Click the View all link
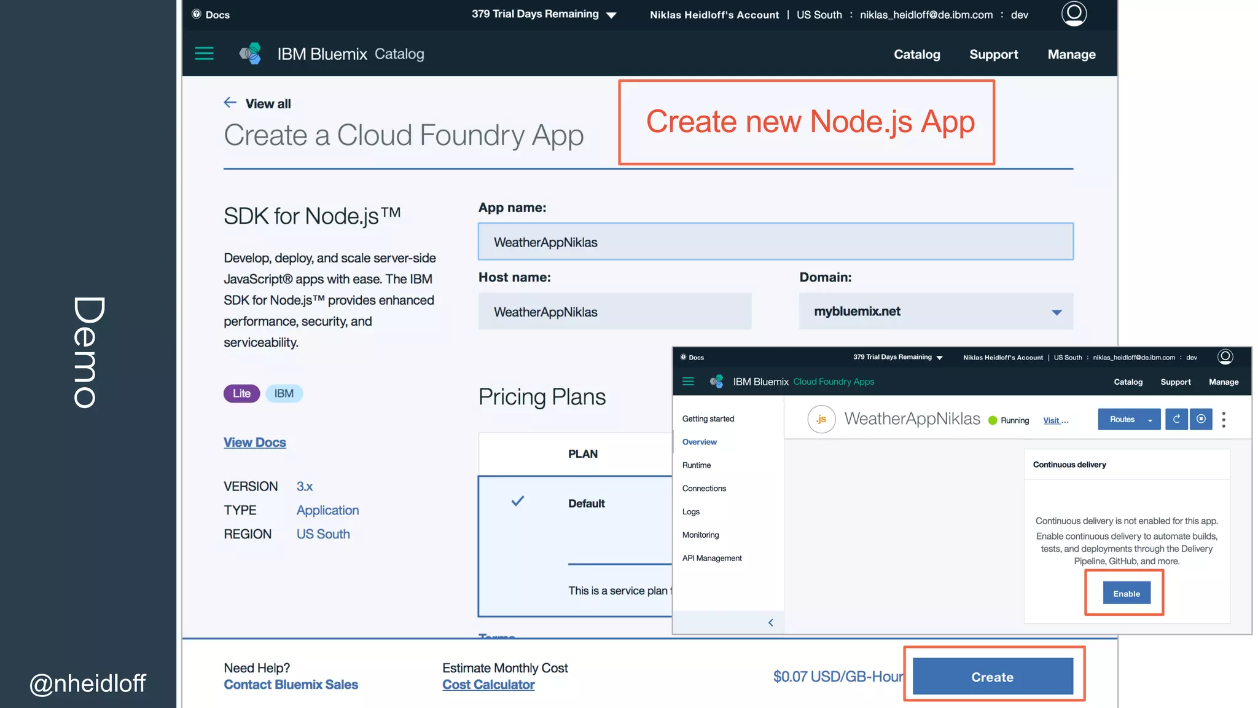 coord(268,103)
